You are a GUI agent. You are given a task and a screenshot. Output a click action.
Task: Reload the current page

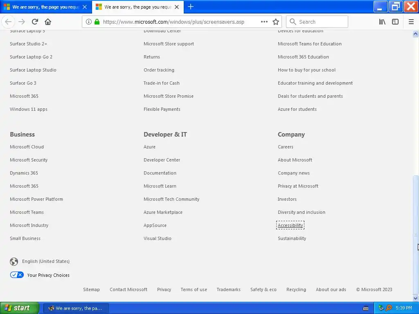point(35,22)
